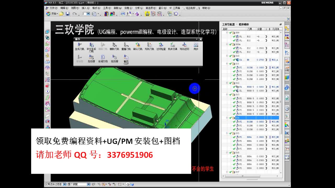Click the 同步 (Synchronize) icon

coord(196,46)
